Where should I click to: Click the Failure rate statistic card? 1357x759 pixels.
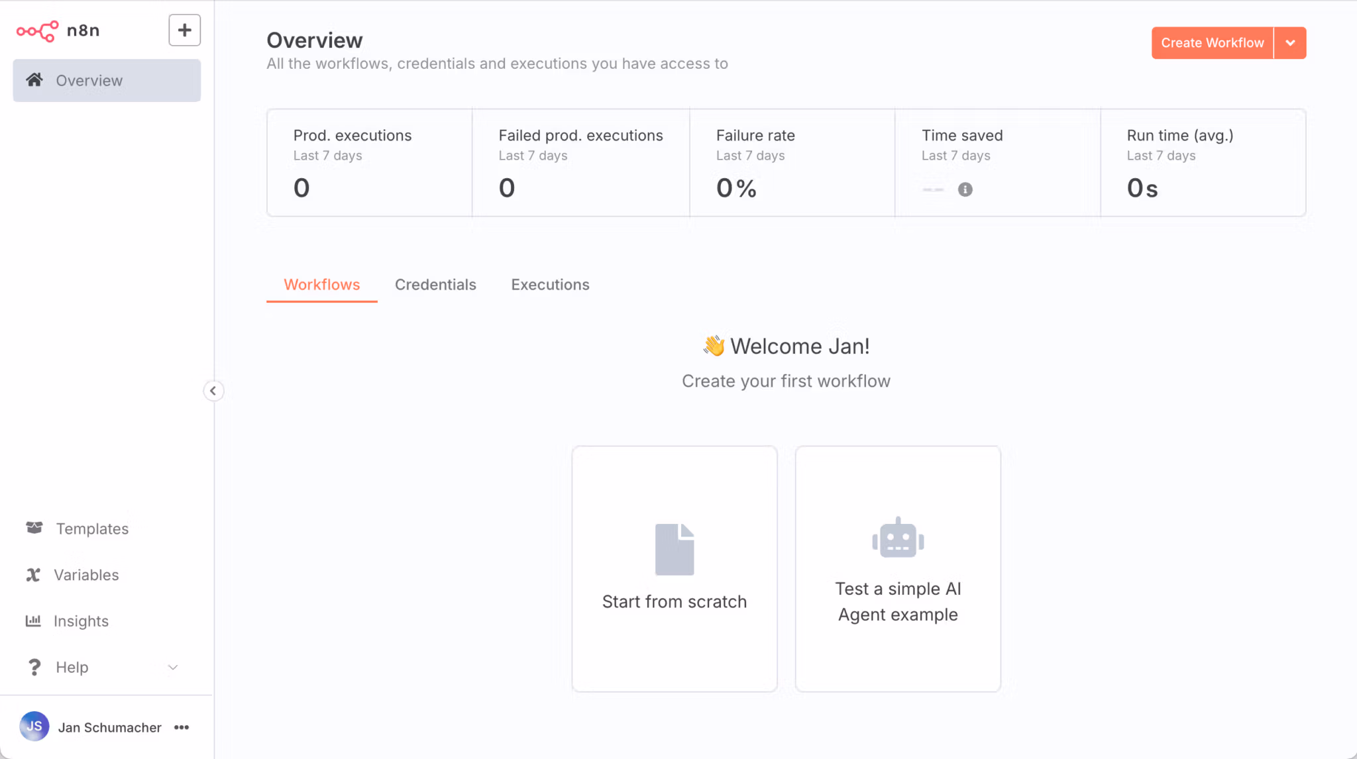click(792, 162)
